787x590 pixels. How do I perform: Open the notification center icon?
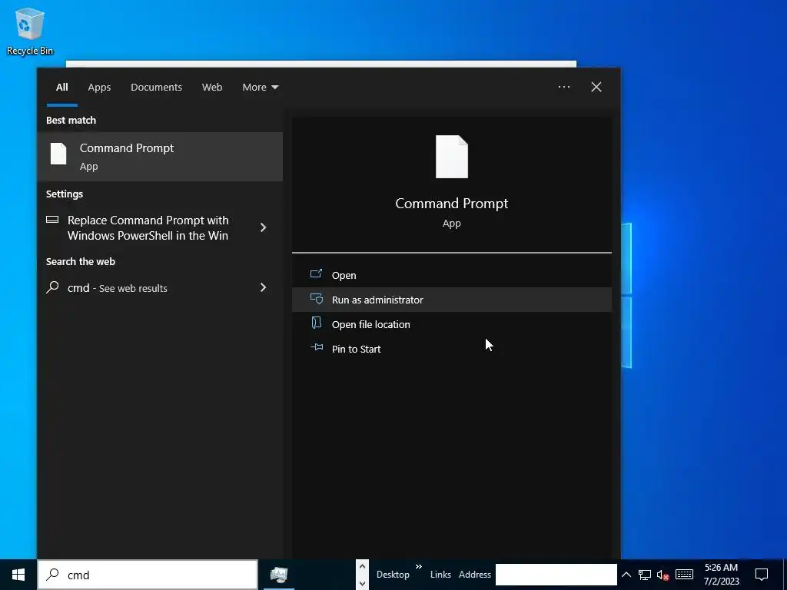(762, 575)
